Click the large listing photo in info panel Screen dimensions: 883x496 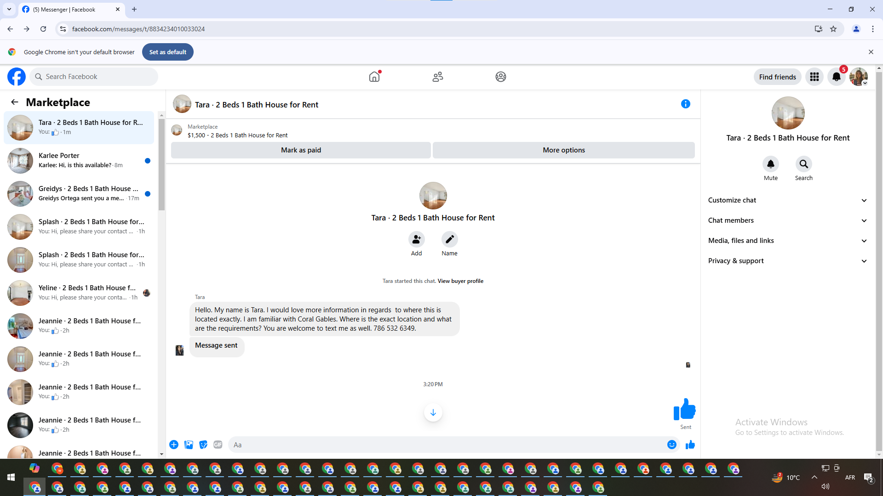(788, 113)
